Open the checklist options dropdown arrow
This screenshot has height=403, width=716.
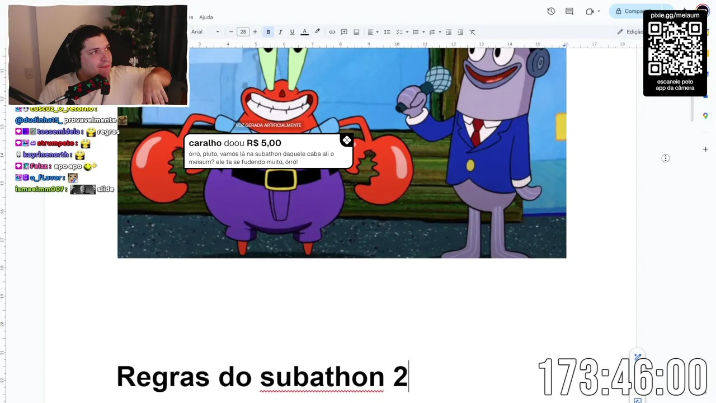click(407, 32)
